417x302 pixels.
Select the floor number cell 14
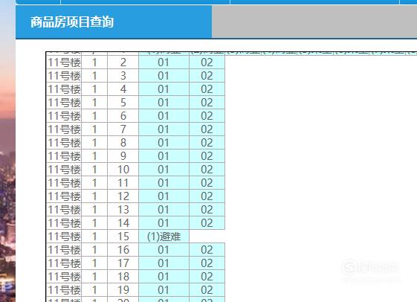tap(123, 223)
